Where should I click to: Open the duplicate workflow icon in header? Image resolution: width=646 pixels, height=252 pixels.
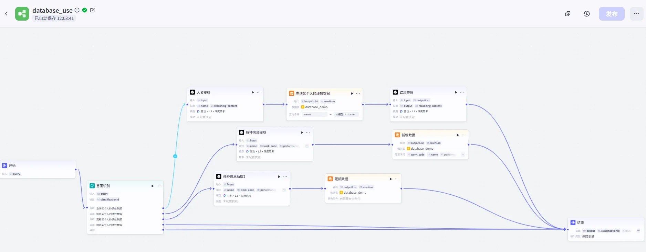pos(568,14)
